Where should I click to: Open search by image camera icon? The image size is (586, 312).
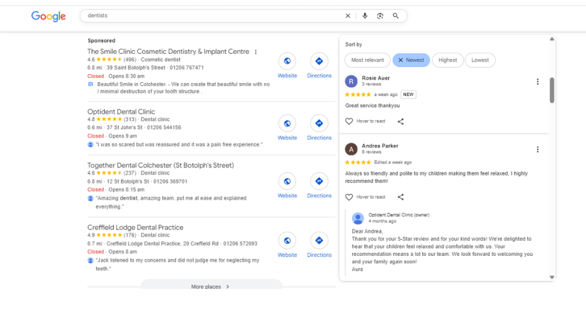pos(380,16)
